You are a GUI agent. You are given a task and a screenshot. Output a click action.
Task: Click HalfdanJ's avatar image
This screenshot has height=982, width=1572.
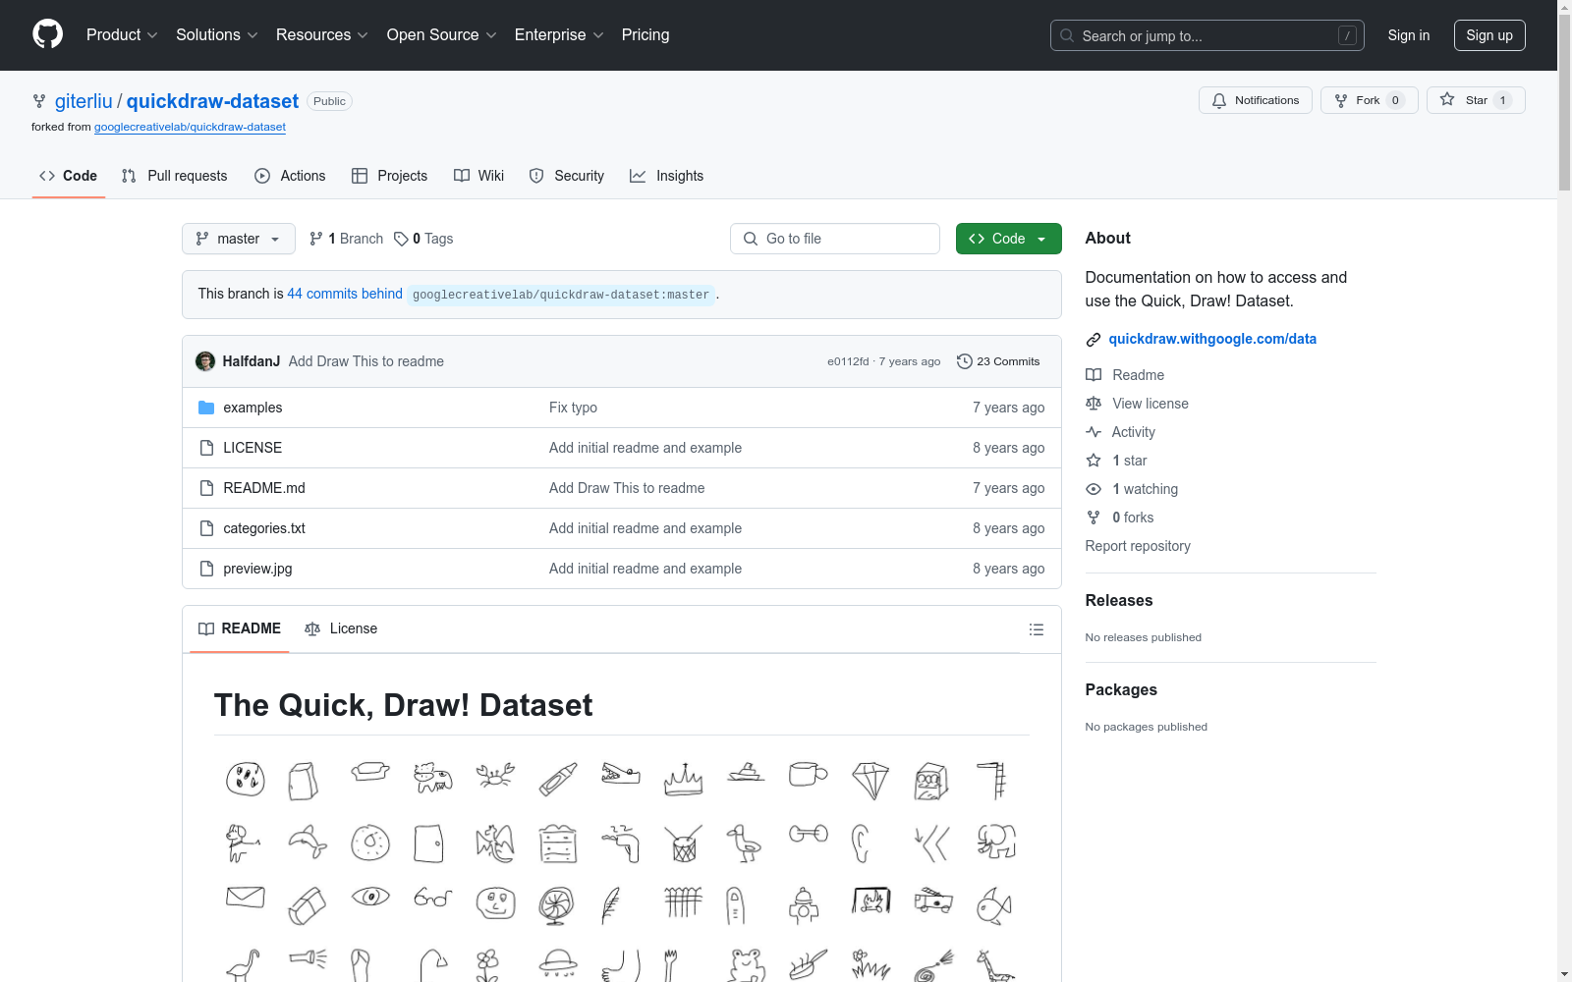point(205,361)
